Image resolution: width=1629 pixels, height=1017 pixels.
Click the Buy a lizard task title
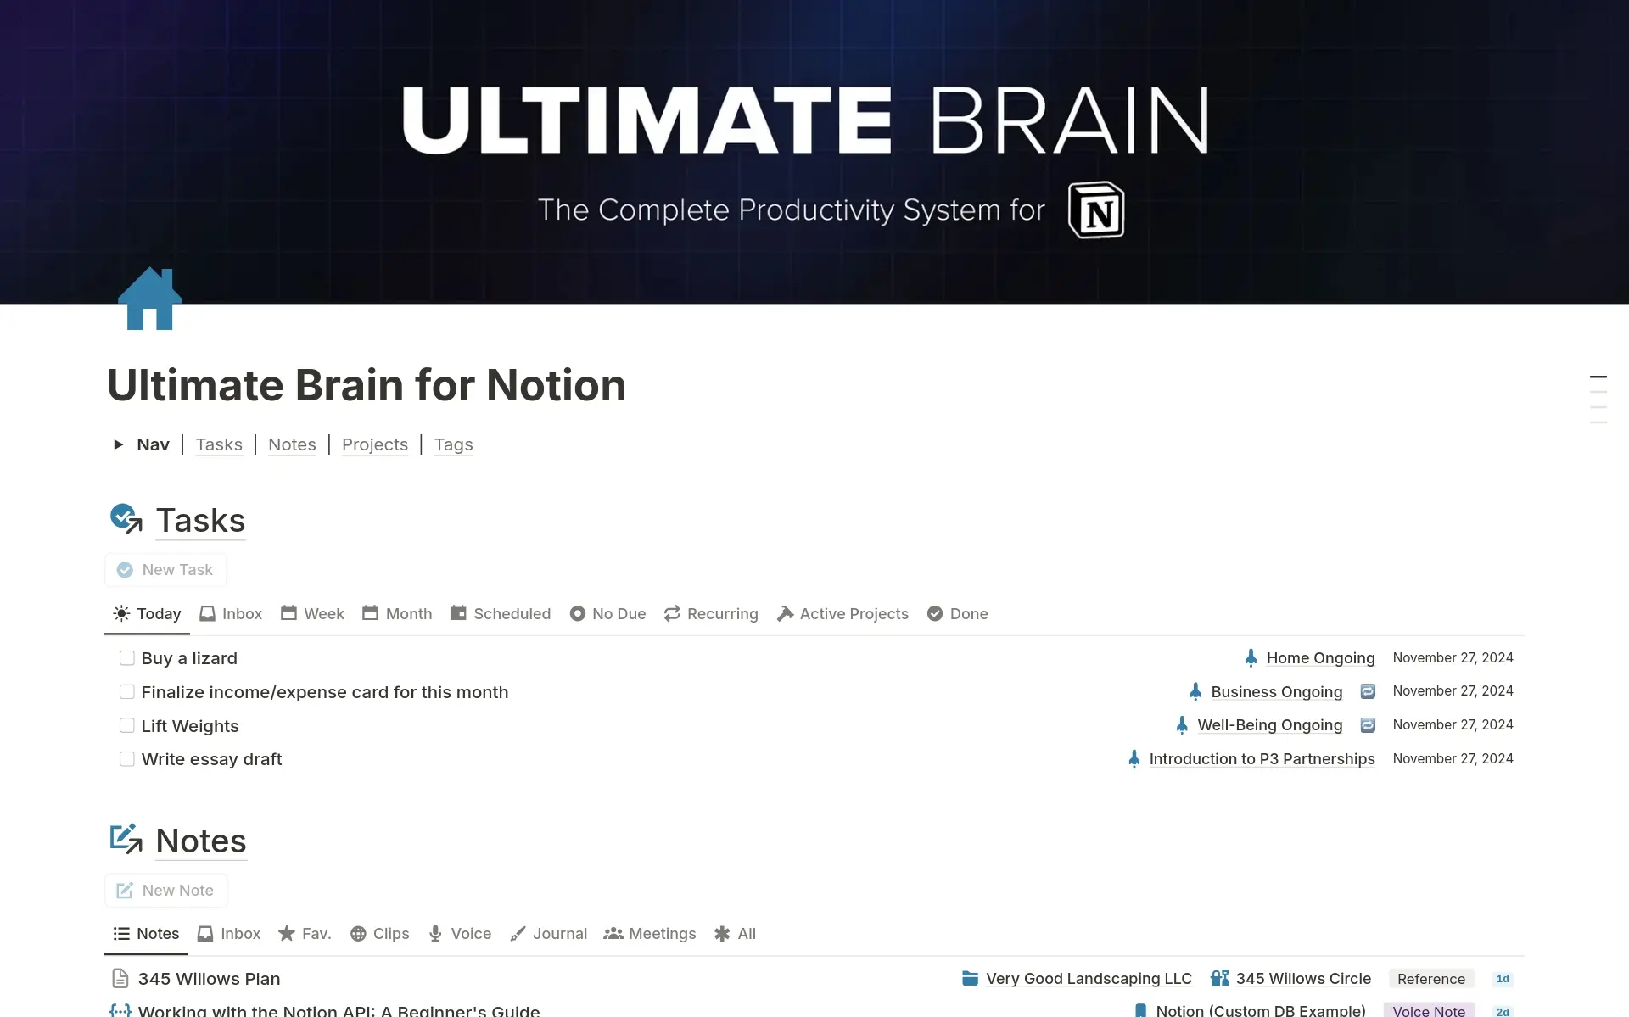tap(189, 658)
